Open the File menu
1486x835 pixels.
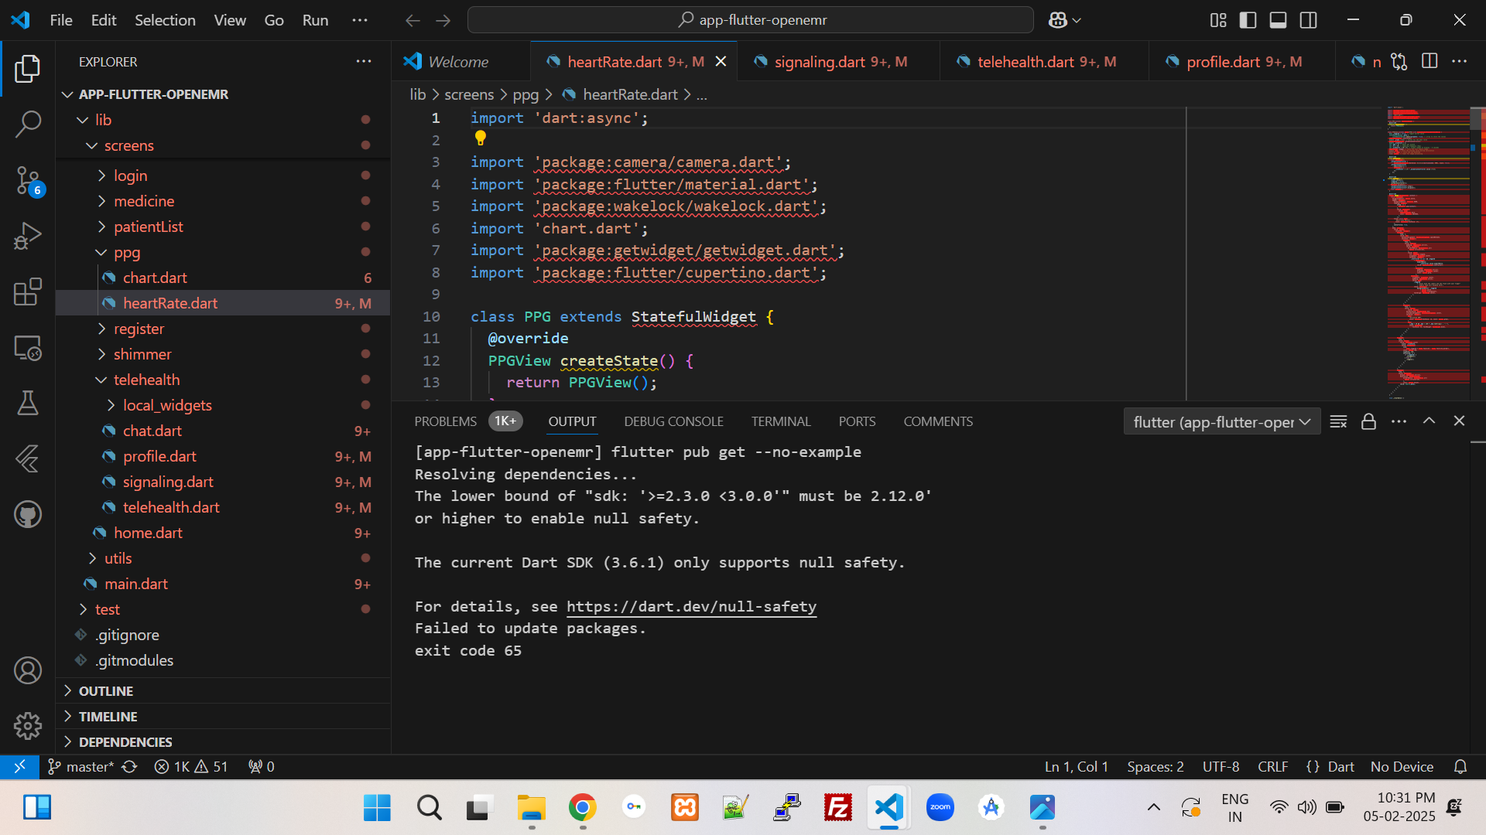pyautogui.click(x=61, y=20)
